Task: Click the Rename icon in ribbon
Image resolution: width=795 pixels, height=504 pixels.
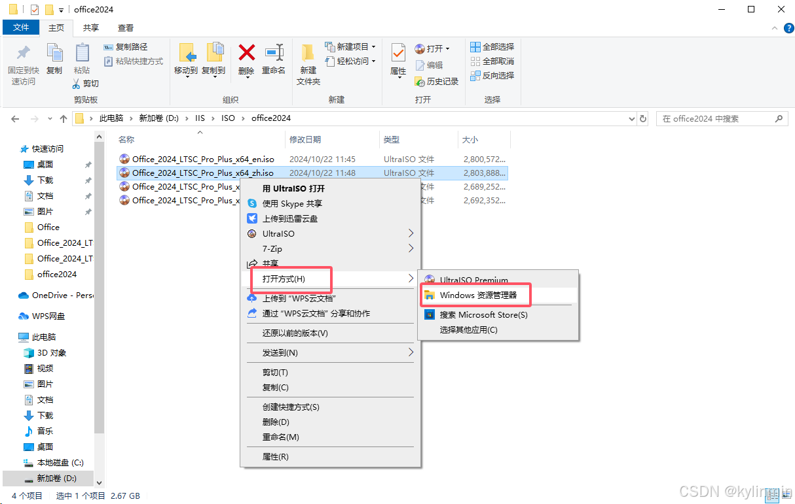Action: click(x=274, y=52)
